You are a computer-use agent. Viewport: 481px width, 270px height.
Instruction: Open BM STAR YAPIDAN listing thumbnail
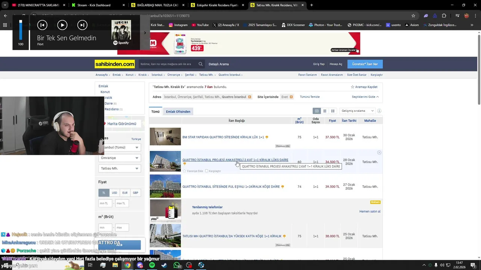point(165,136)
